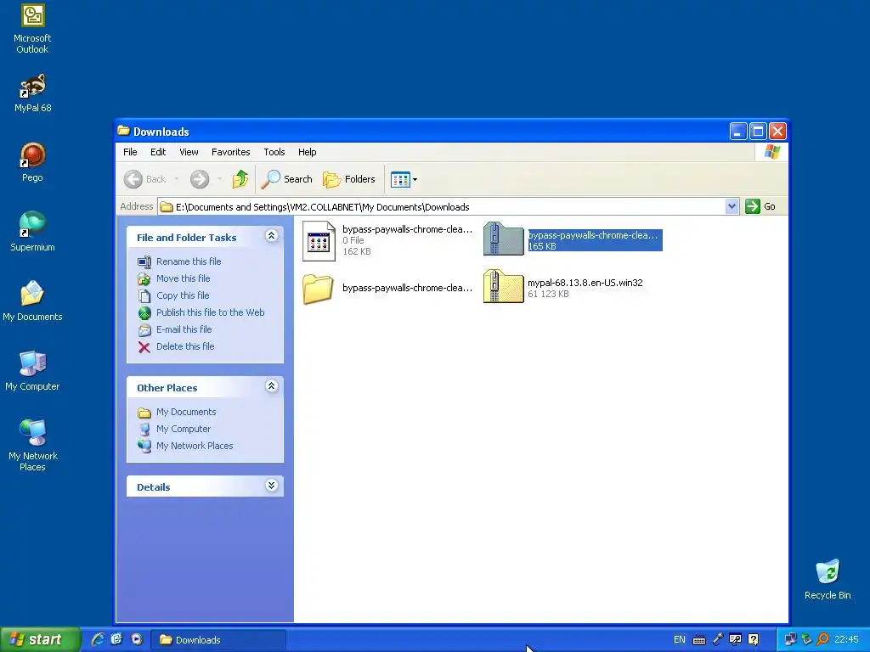Screen dimensions: 870x652
Task: Select mypal-68.13.8.en-US.win32 zip icon
Action: (x=503, y=287)
